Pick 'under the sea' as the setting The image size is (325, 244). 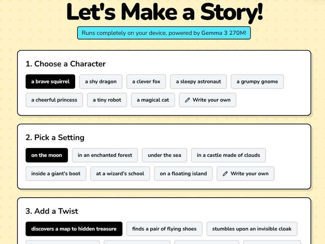[164, 155]
